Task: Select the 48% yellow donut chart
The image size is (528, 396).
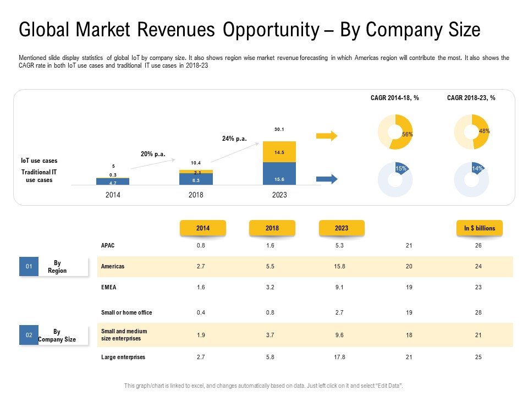Action: point(471,131)
